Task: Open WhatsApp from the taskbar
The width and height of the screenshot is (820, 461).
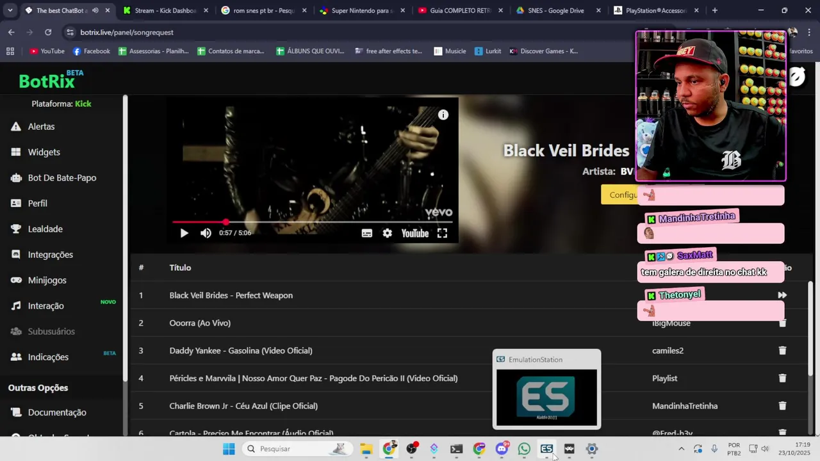Action: pyautogui.click(x=524, y=449)
